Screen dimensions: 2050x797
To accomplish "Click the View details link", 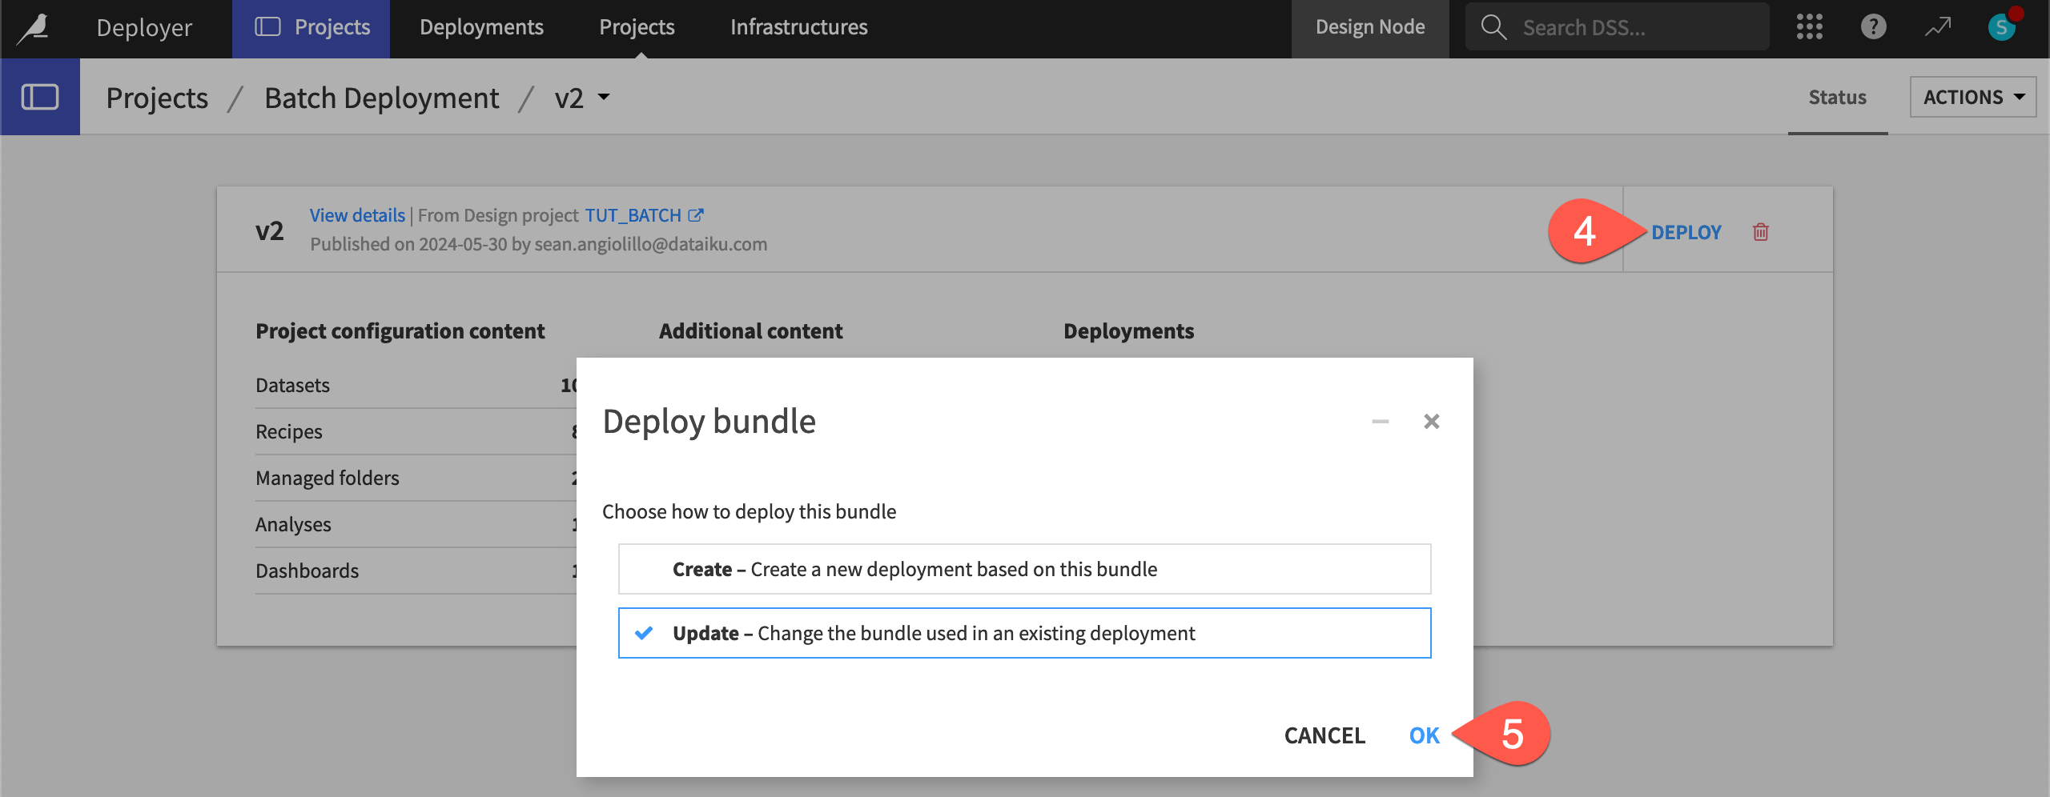I will tap(357, 214).
